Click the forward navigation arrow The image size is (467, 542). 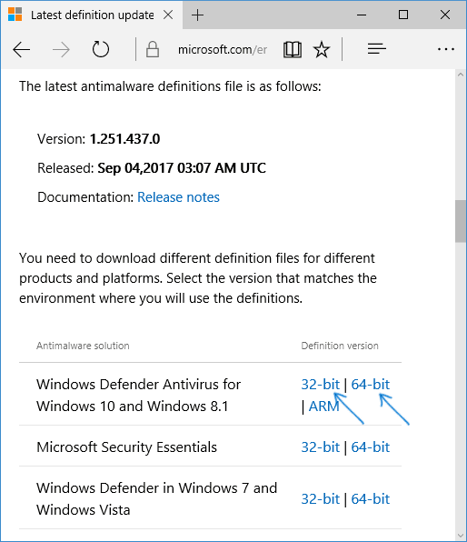61,50
